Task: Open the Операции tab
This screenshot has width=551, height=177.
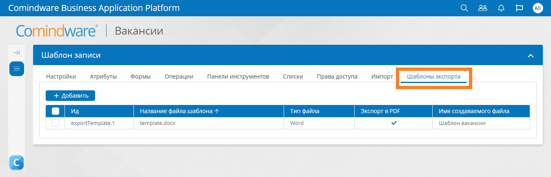Action: click(179, 76)
